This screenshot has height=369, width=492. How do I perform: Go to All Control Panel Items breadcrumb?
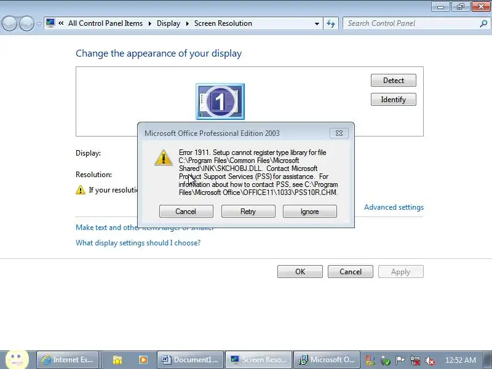(x=105, y=23)
